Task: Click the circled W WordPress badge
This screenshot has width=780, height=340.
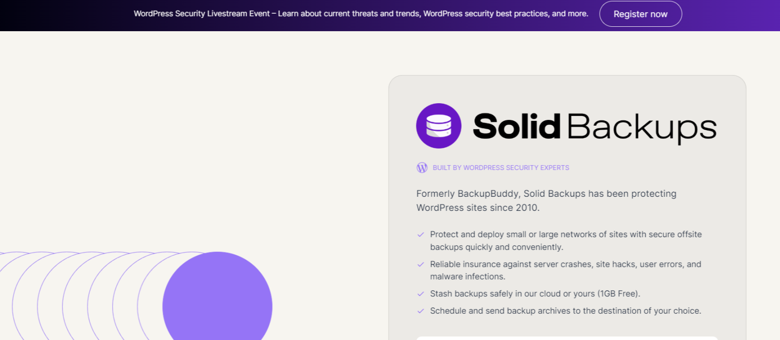Action: 422,168
